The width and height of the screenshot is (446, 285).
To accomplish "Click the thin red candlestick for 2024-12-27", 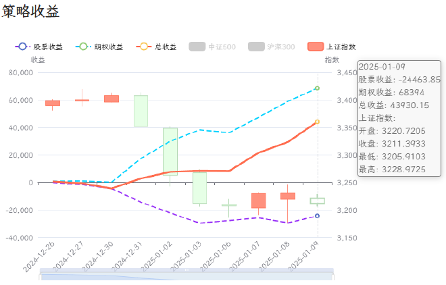I will click(x=82, y=100).
